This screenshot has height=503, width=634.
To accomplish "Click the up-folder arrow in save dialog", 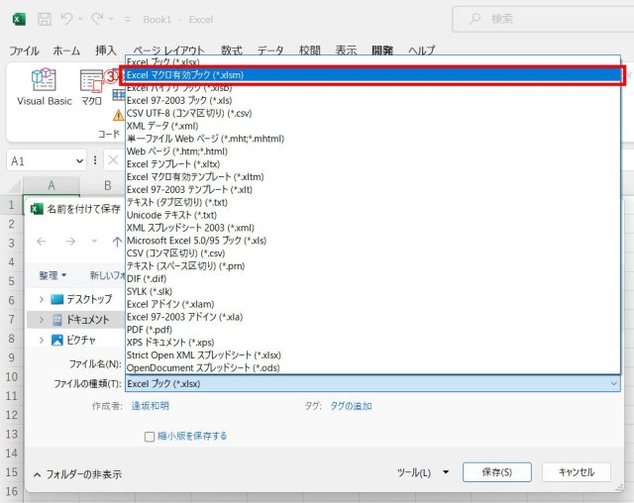I will pos(117,242).
